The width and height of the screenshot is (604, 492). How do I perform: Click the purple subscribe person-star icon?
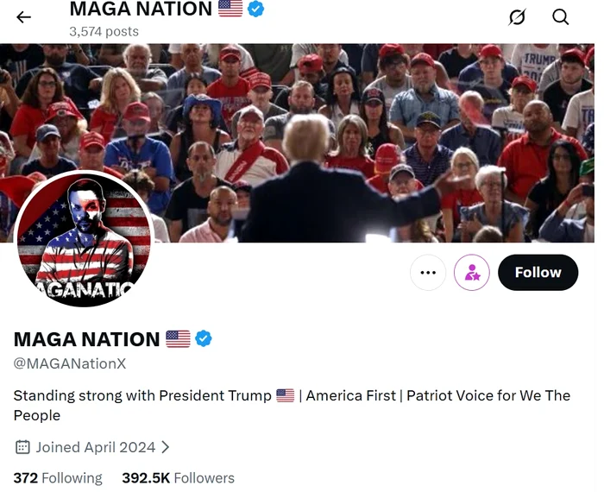471,273
